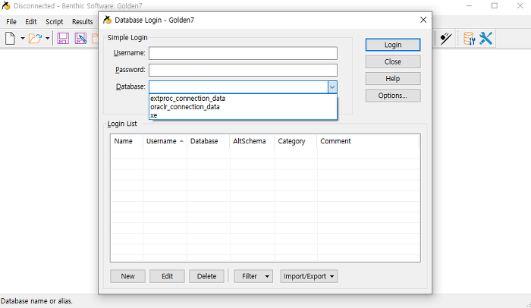Sort Login List by Category column

(x=296, y=141)
